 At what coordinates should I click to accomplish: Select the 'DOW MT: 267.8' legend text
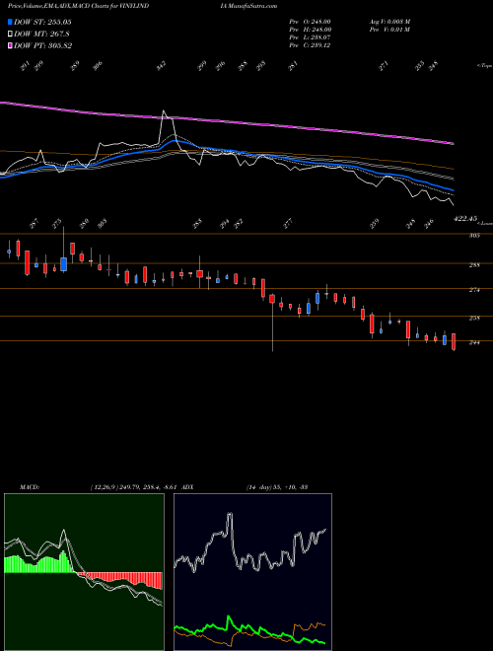pos(41,34)
